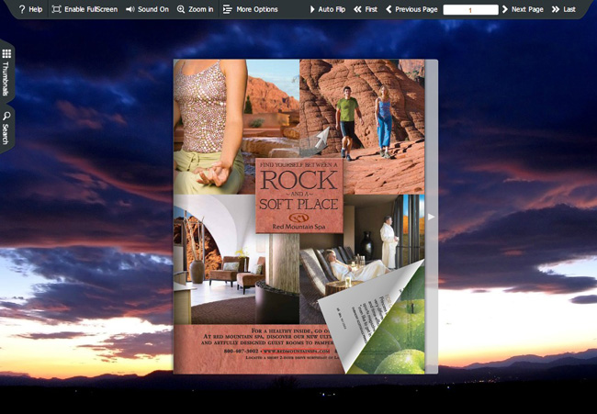Open the Search side tab
This screenshot has width=597, height=414.
[x=6, y=129]
